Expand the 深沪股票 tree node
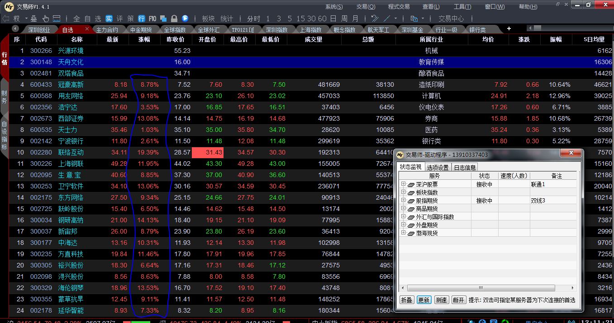614x323 pixels. click(x=403, y=184)
